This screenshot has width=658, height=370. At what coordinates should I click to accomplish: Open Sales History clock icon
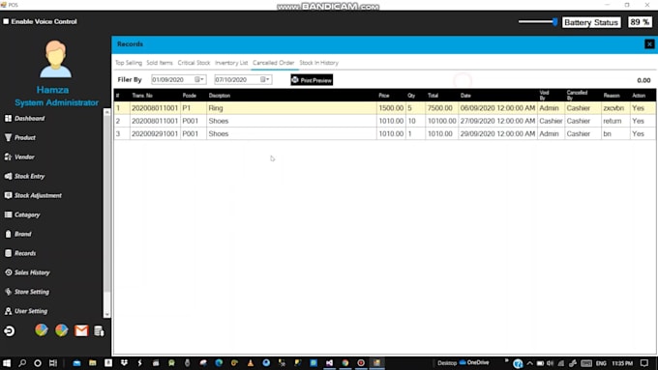(8, 272)
